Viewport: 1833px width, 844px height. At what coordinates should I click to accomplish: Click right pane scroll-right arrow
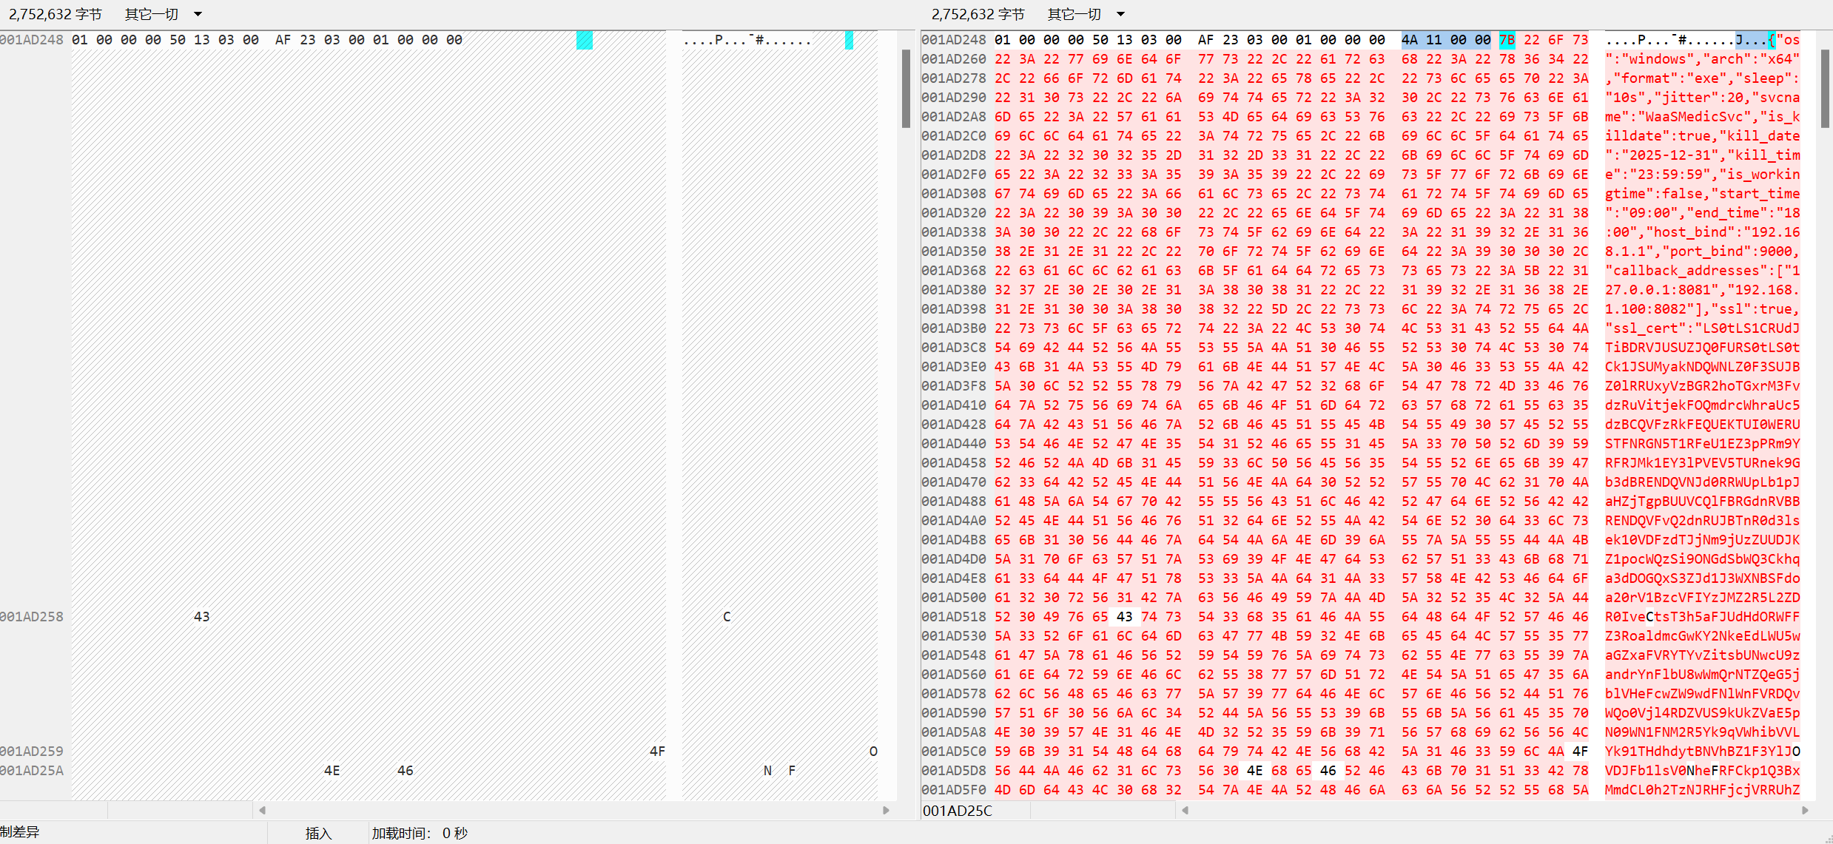coord(1805,810)
